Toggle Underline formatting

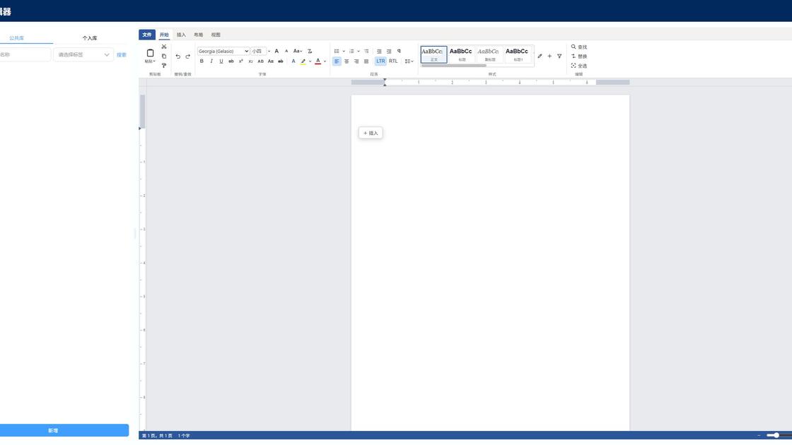[221, 61]
